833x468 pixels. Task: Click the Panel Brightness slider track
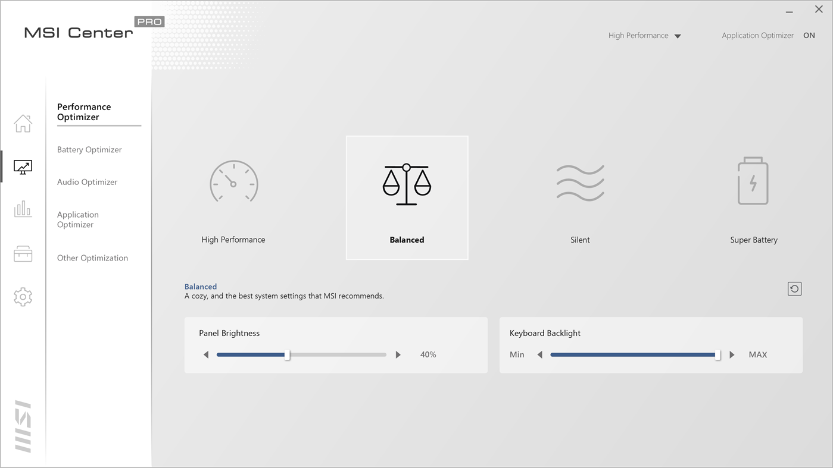[x=301, y=354]
